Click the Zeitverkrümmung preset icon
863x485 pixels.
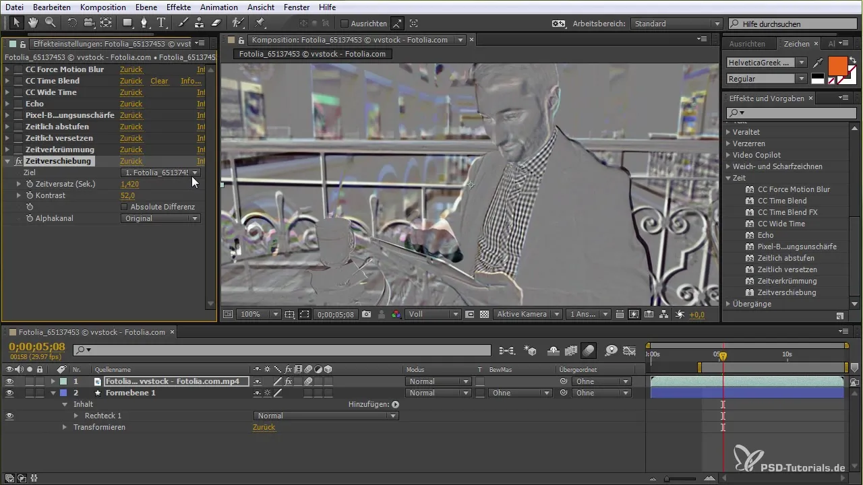tap(749, 281)
